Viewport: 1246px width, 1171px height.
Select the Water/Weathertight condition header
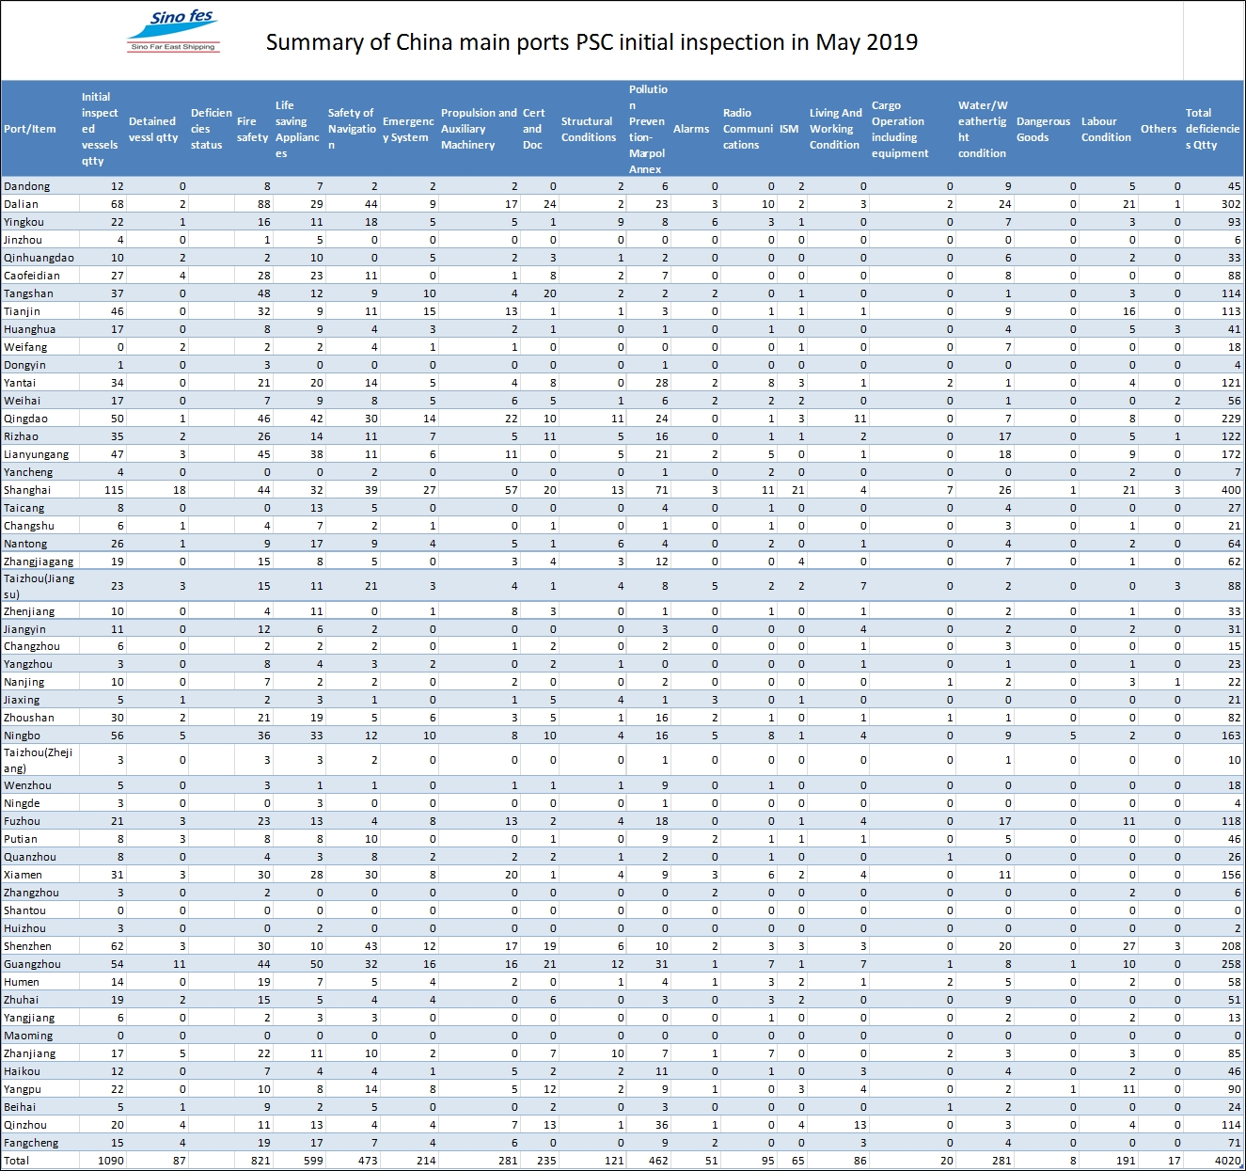click(983, 129)
